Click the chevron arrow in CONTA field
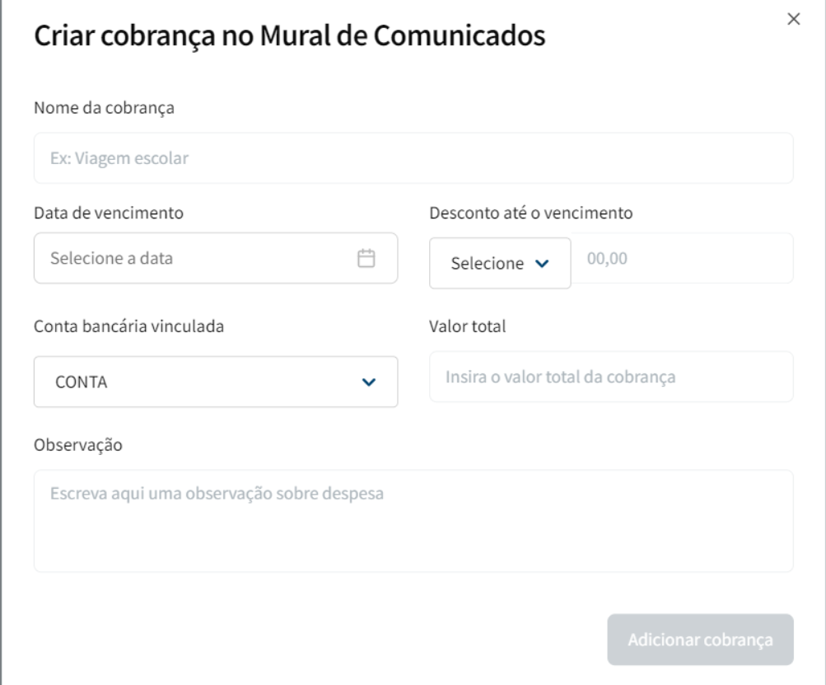This screenshot has width=826, height=685. tap(369, 382)
